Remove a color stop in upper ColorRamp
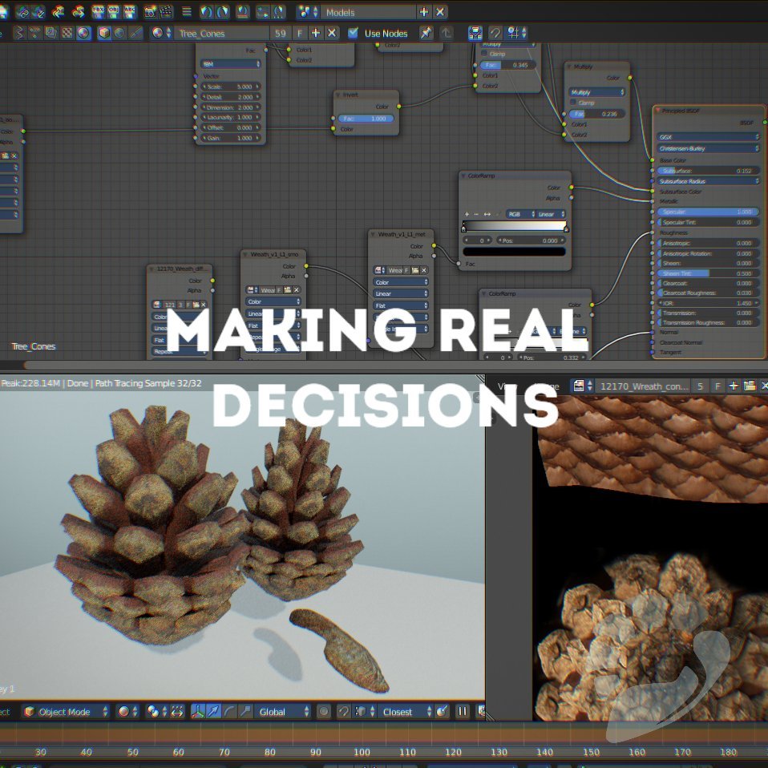Viewport: 768px width, 768px height. click(x=476, y=214)
